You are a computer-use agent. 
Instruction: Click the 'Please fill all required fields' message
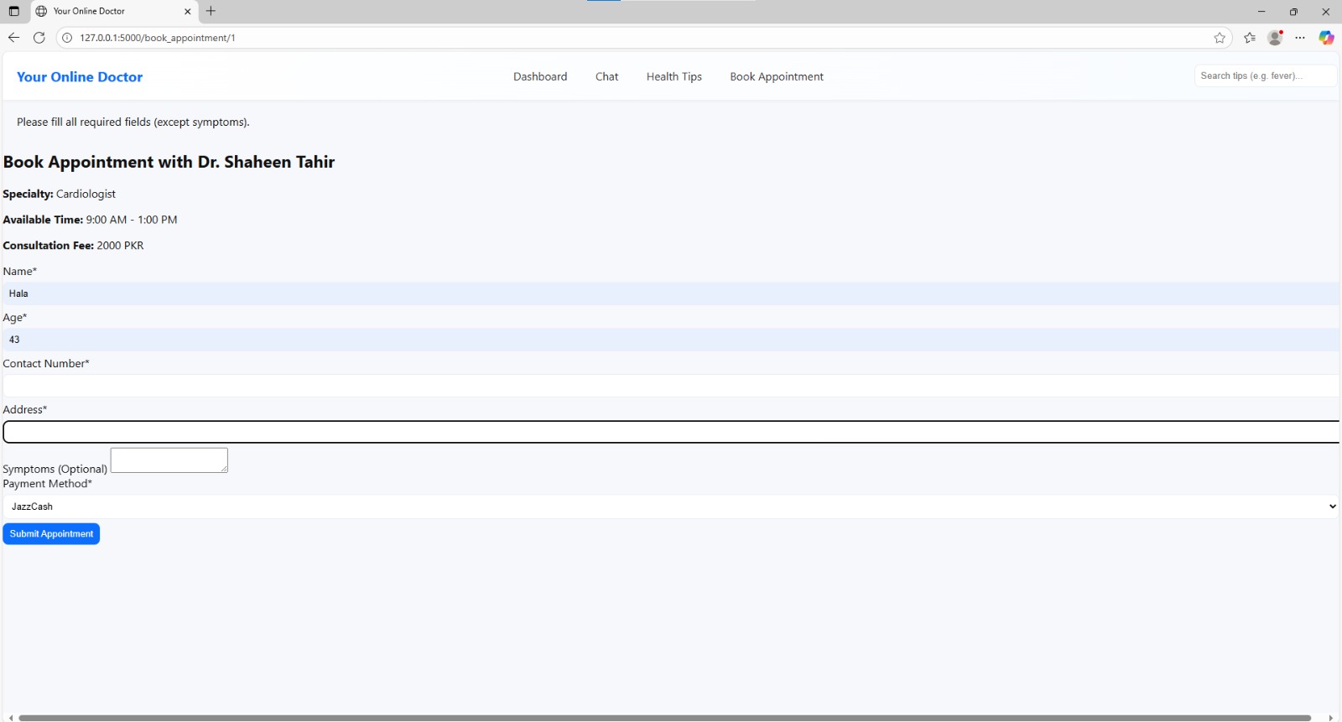tap(133, 122)
